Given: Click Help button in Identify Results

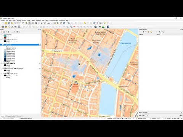Looking at the screenshot, I should click(181, 116).
